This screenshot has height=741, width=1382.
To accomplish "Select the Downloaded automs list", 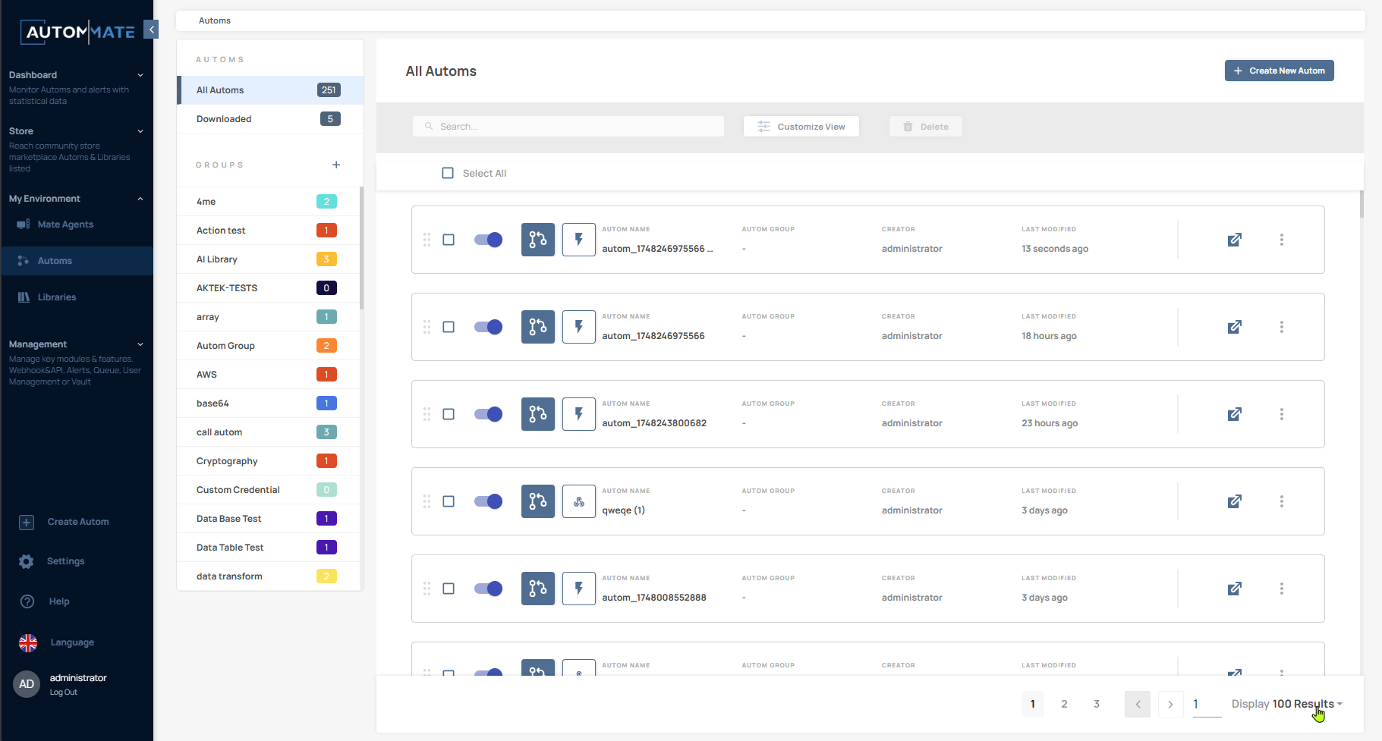I will (x=224, y=119).
